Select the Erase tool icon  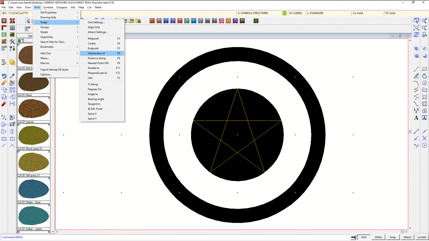(x=4, y=83)
